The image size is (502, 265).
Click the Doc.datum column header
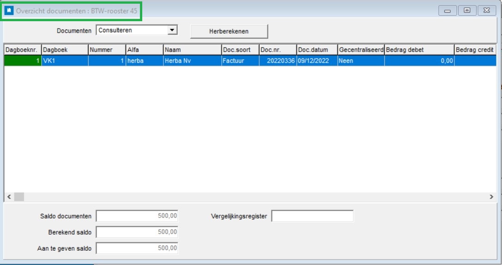coord(317,50)
